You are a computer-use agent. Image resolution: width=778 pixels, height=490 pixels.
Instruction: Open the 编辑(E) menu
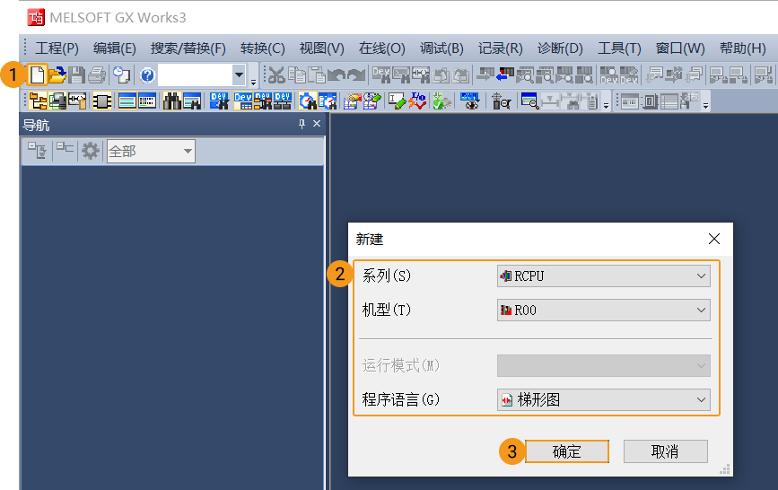click(x=115, y=48)
